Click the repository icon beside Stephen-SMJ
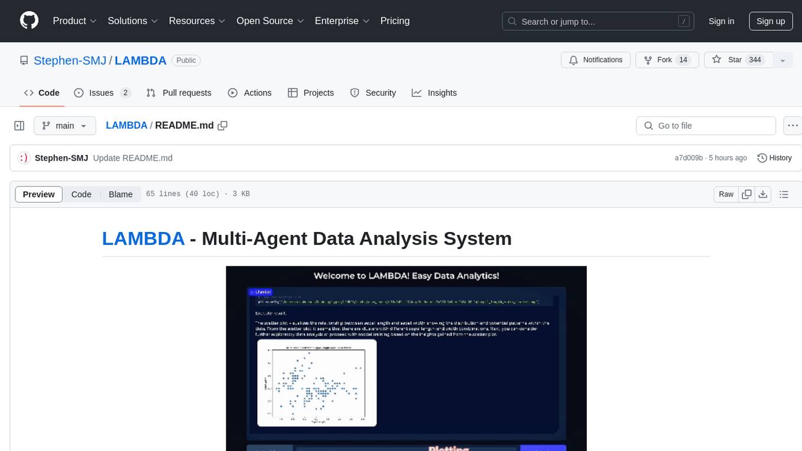Viewport: 802px width, 451px height. [24, 60]
